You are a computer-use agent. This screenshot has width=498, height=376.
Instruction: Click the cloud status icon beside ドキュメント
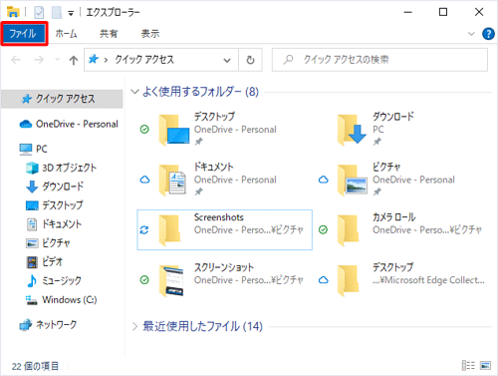(x=144, y=180)
